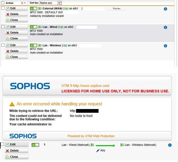The height and width of the screenshot is (162, 178).
Task: Click the Lan - Wired (Network) source flag icon
Action: coord(92,145)
